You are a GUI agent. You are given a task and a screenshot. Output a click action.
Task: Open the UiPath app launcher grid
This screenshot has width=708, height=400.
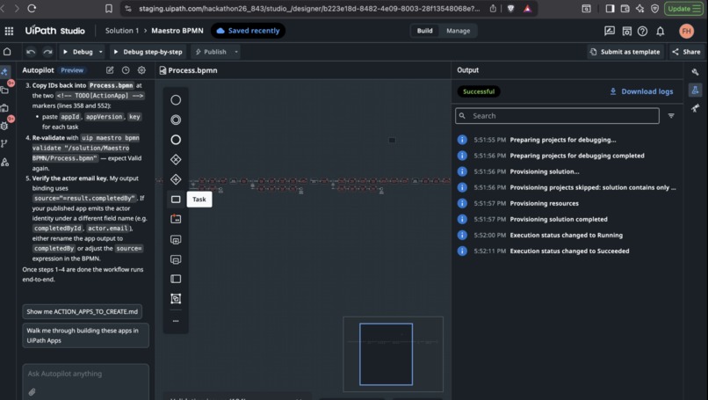9,31
